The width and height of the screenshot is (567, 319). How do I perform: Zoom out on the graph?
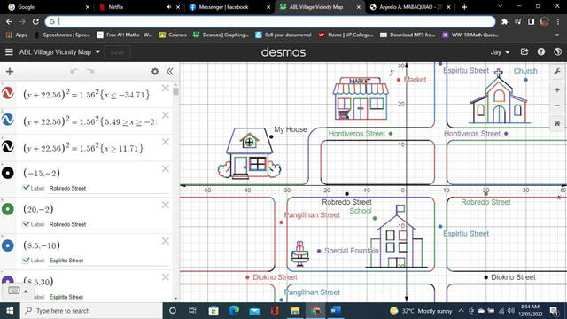click(x=557, y=105)
